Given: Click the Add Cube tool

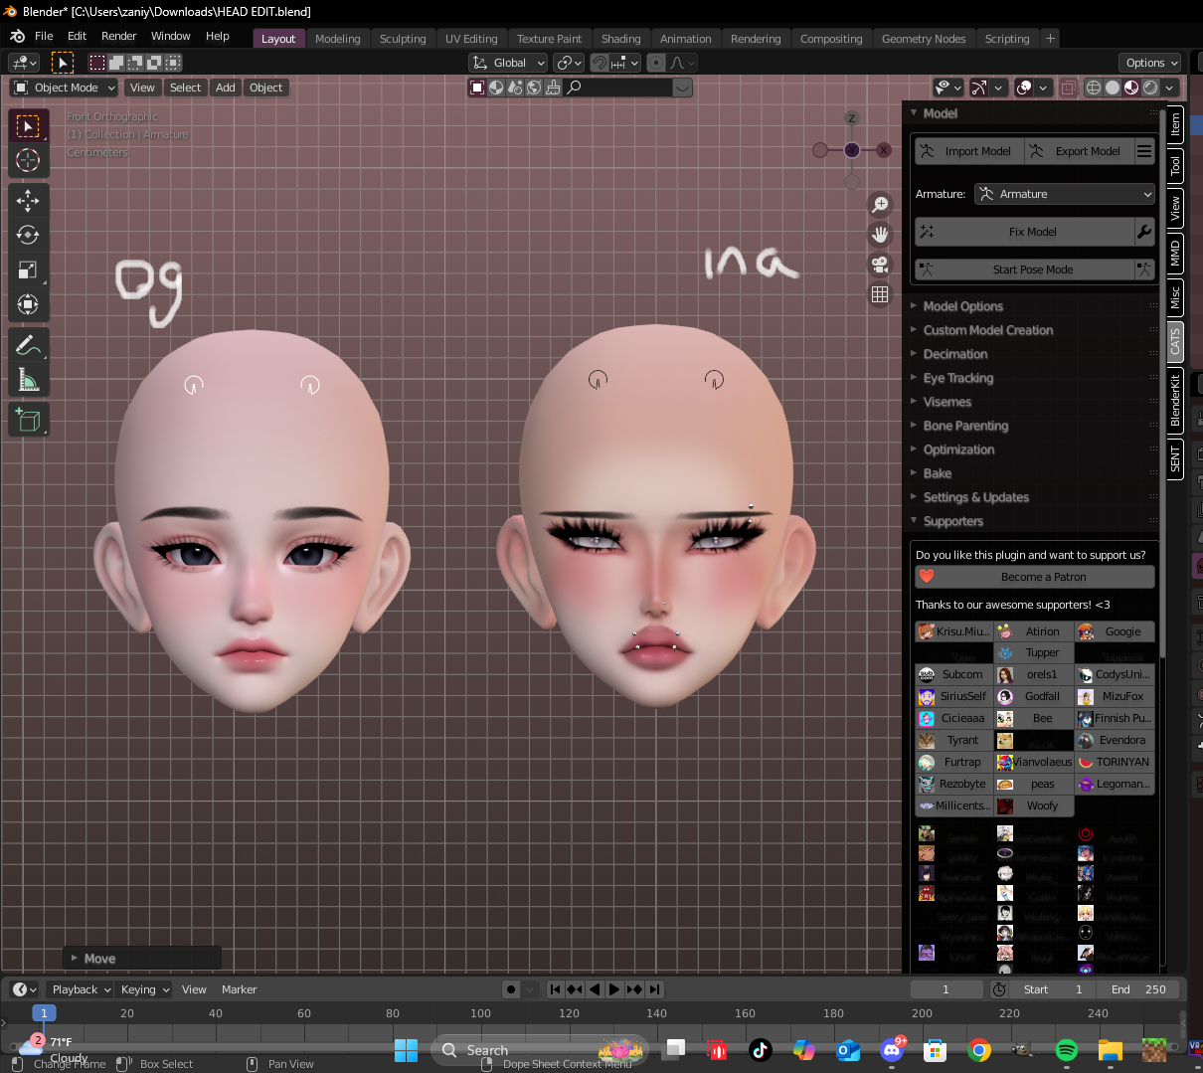Looking at the screenshot, I should click(x=28, y=420).
